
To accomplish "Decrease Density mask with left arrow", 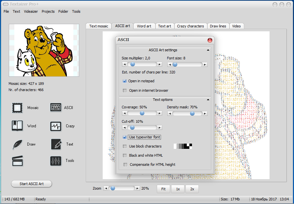I will click(x=170, y=114).
